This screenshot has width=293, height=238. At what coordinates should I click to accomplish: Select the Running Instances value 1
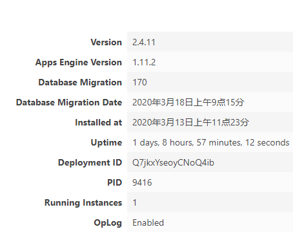coord(135,202)
